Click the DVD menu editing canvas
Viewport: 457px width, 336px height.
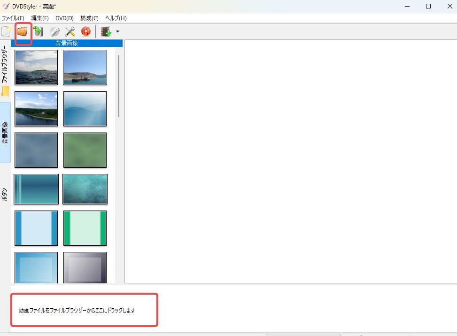tap(291, 161)
